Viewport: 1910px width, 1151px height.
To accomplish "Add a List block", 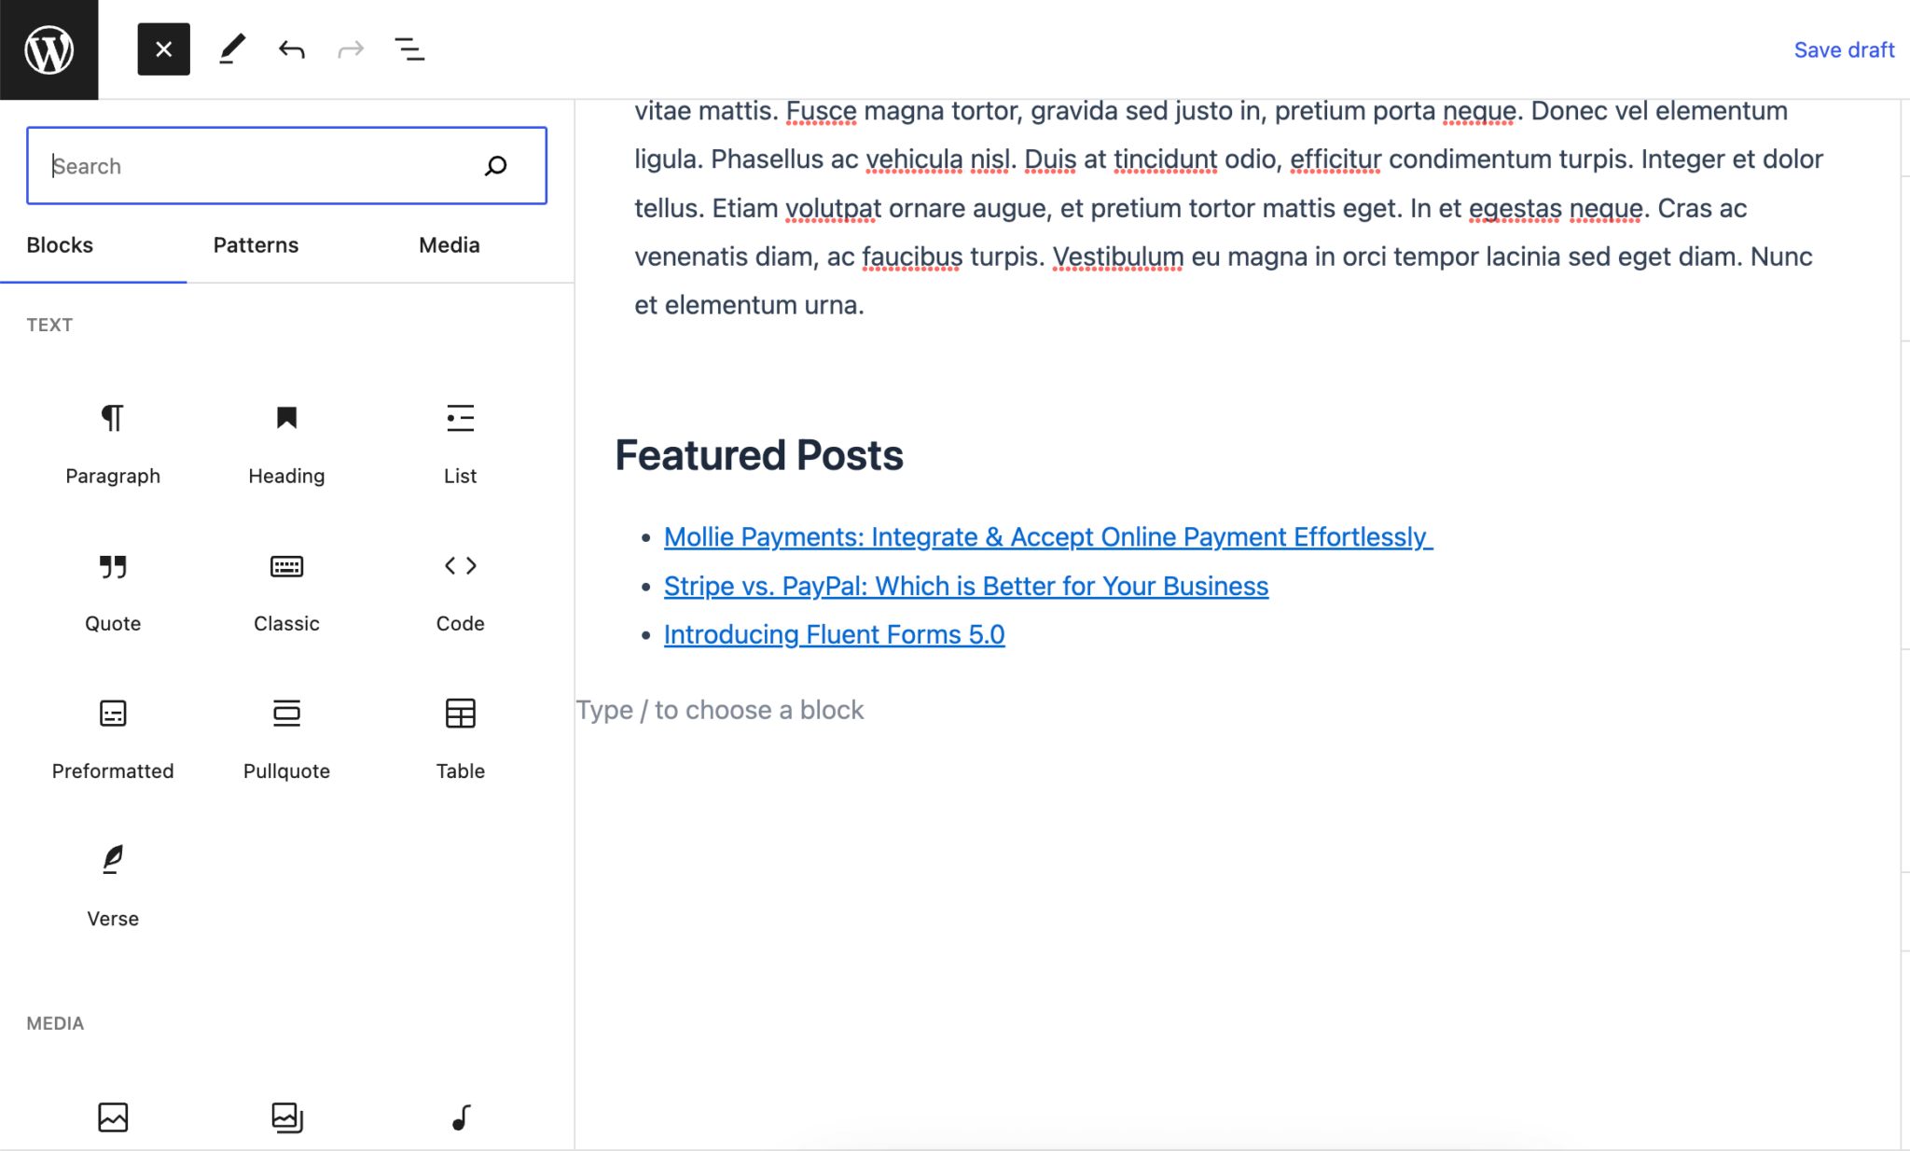I will tap(460, 442).
